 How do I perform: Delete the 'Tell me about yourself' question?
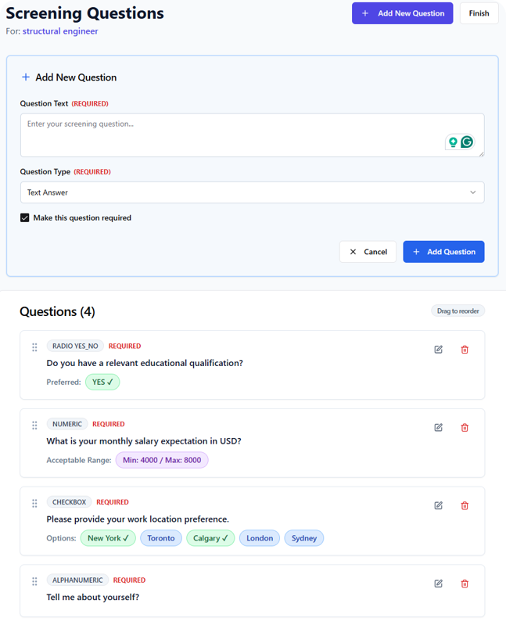[465, 584]
